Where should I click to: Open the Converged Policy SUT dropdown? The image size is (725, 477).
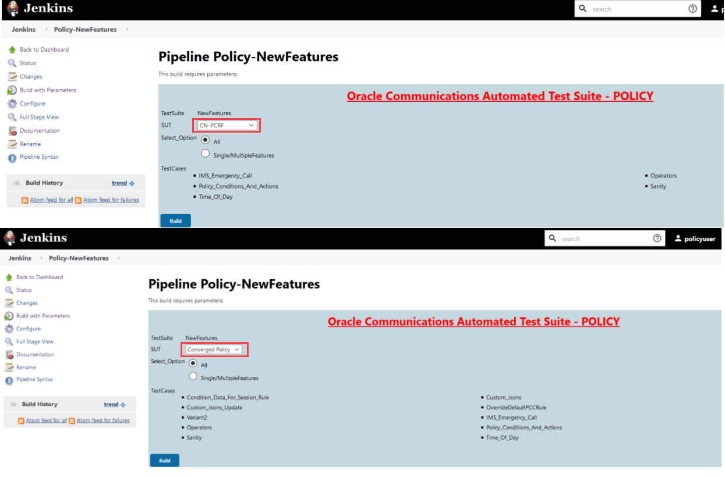coord(214,350)
